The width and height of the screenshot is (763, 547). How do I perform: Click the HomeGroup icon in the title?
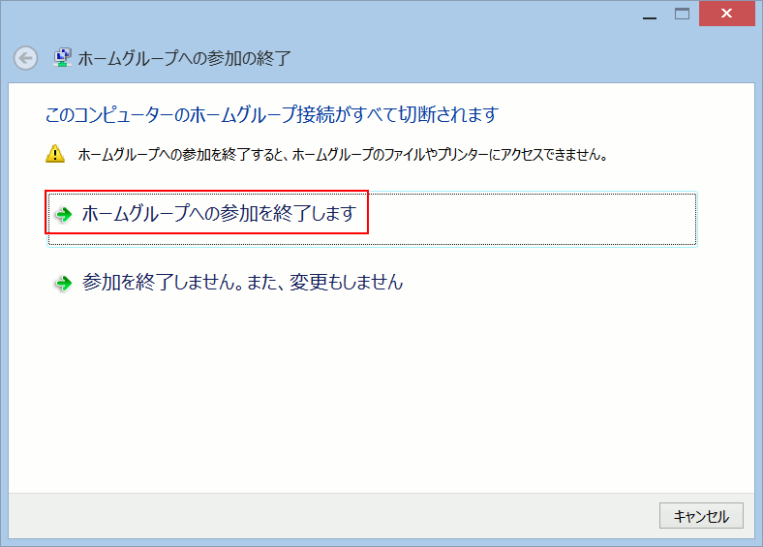click(62, 58)
